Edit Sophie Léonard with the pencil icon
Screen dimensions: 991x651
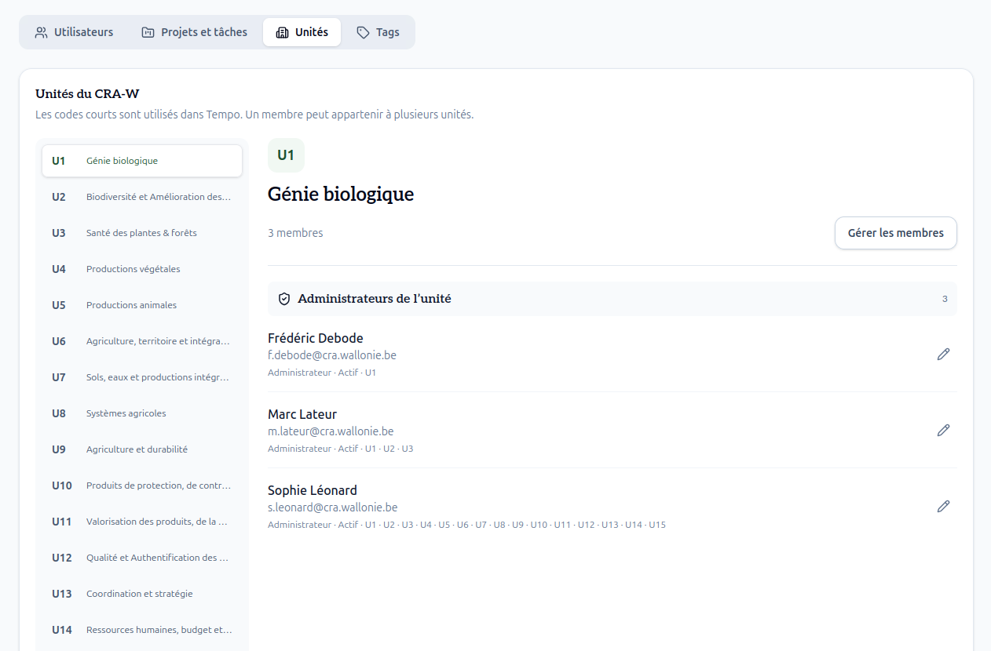[x=943, y=507]
